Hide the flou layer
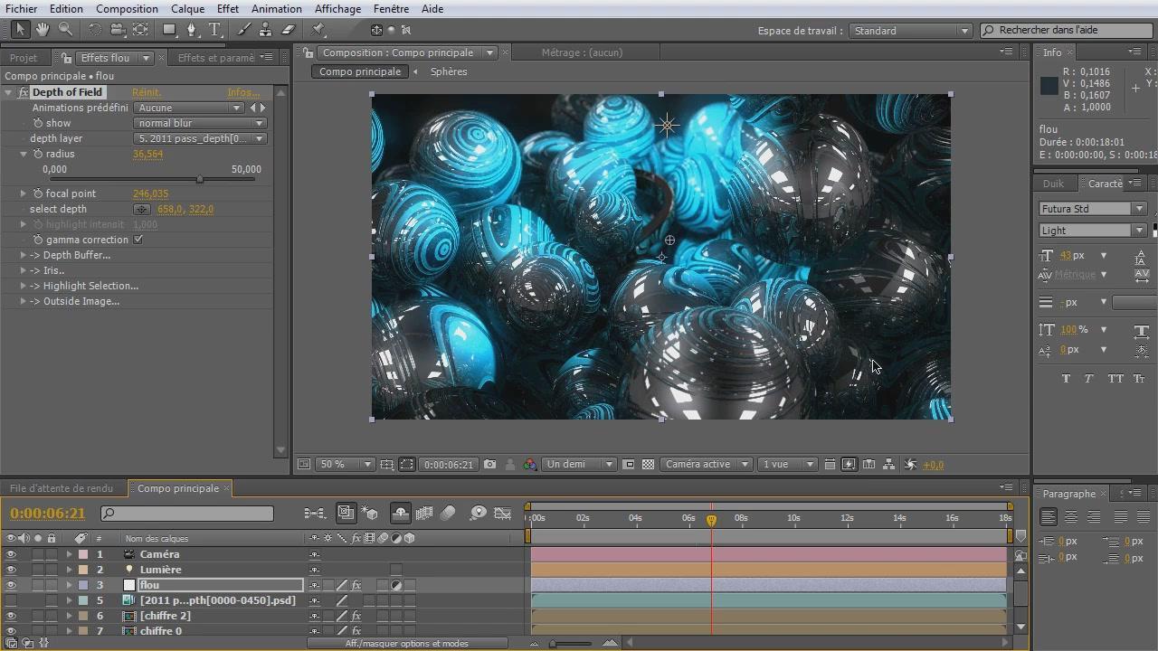 [x=11, y=585]
